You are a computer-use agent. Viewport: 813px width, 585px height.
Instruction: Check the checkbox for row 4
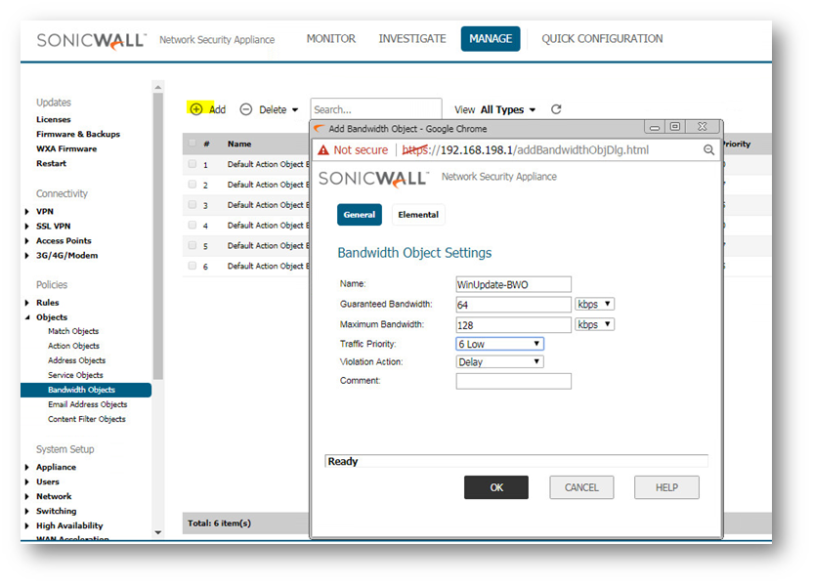[193, 226]
